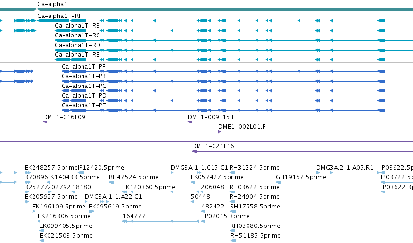Click the DME1-009F15.F purple feature arrow
Screen dimensions: 413x243
click(190, 122)
